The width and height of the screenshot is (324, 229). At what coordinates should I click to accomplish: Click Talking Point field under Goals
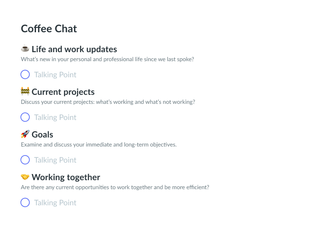(x=55, y=160)
